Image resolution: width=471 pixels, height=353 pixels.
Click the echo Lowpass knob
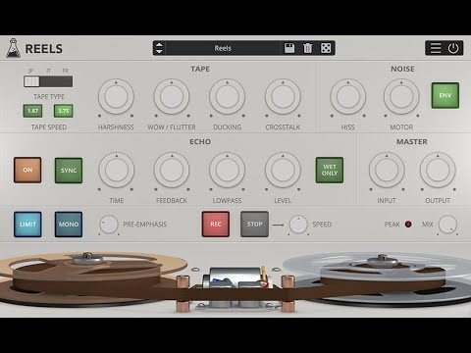(x=227, y=171)
